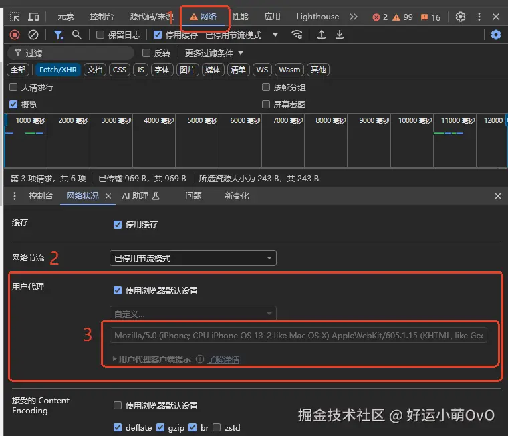Open DevTools three-dot customize menu

[x=479, y=17]
